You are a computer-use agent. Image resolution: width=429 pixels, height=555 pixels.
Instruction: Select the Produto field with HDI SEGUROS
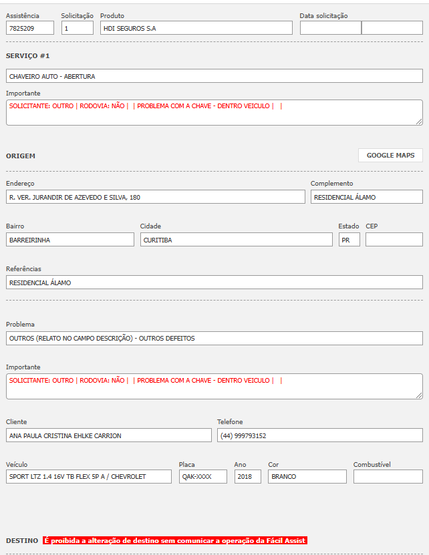point(196,28)
